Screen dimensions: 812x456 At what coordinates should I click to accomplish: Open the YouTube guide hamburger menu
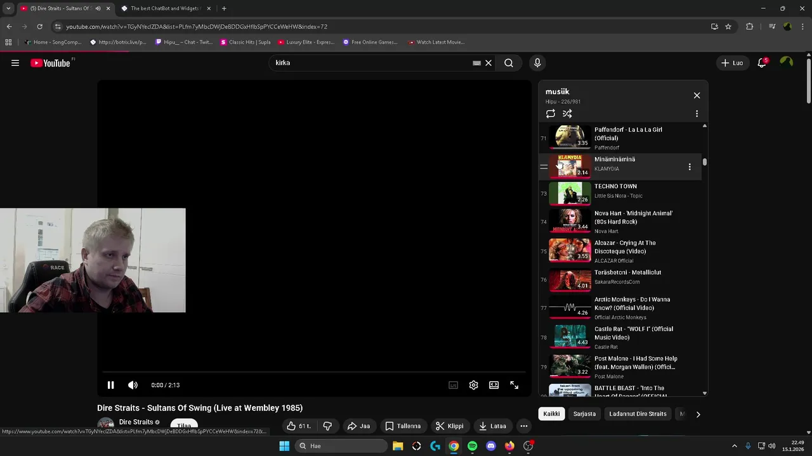15,63
